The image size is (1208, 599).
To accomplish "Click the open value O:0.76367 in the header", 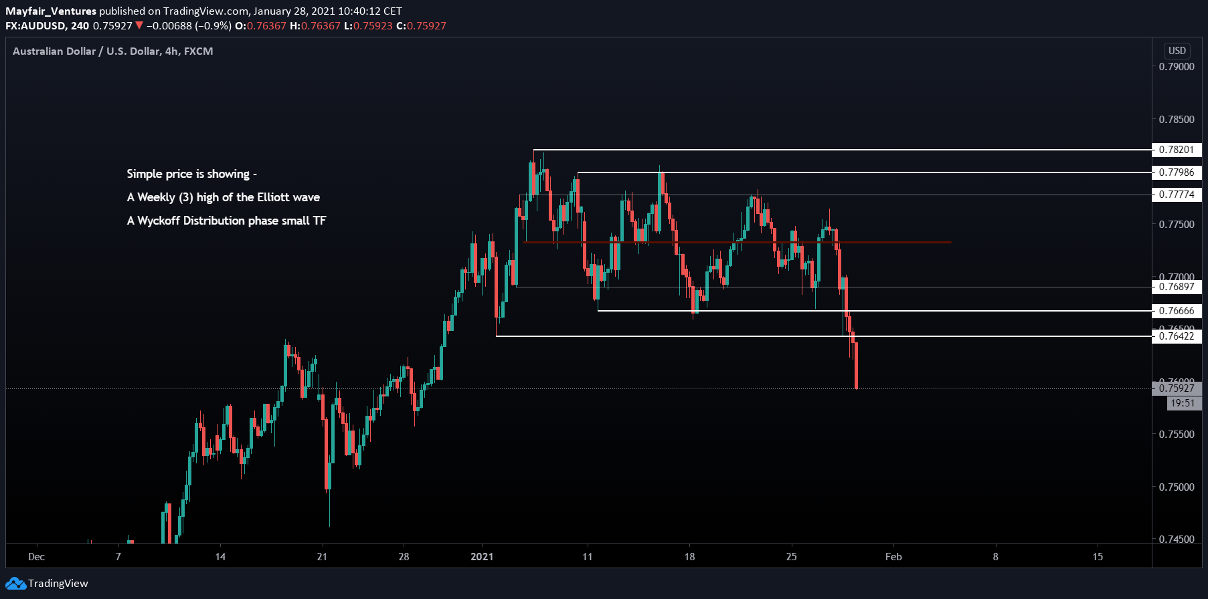I will point(260,25).
